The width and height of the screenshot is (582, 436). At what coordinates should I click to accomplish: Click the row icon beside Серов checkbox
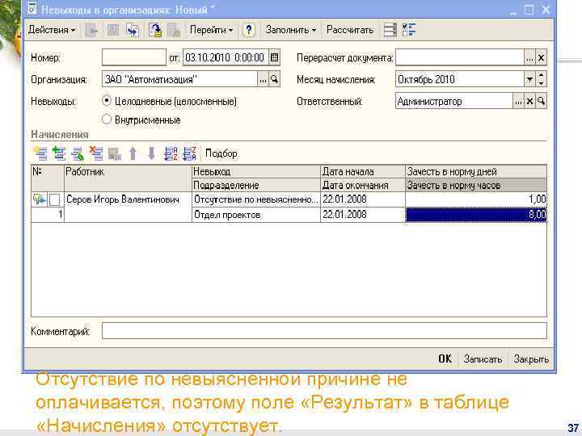[39, 199]
